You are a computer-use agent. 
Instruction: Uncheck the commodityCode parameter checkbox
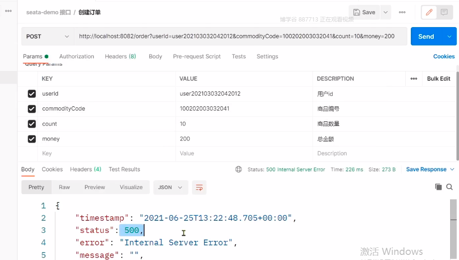[32, 109]
